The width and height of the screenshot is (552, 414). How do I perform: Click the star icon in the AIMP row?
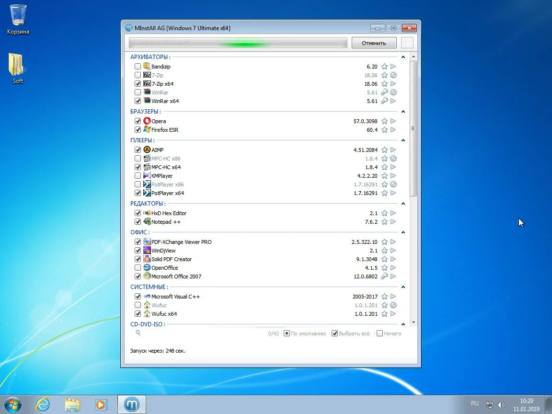pos(384,150)
